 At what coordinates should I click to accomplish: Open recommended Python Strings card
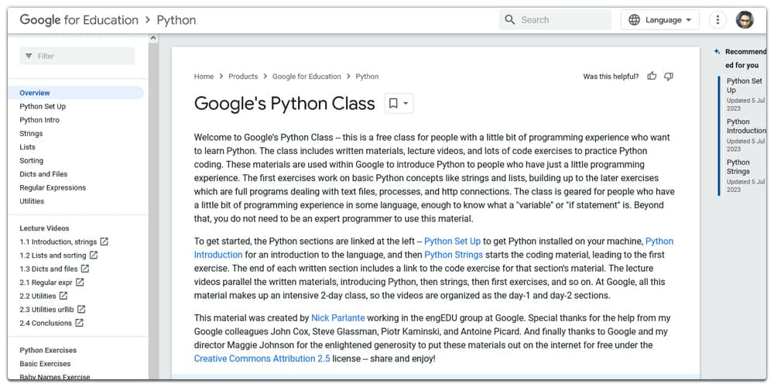[745, 176]
